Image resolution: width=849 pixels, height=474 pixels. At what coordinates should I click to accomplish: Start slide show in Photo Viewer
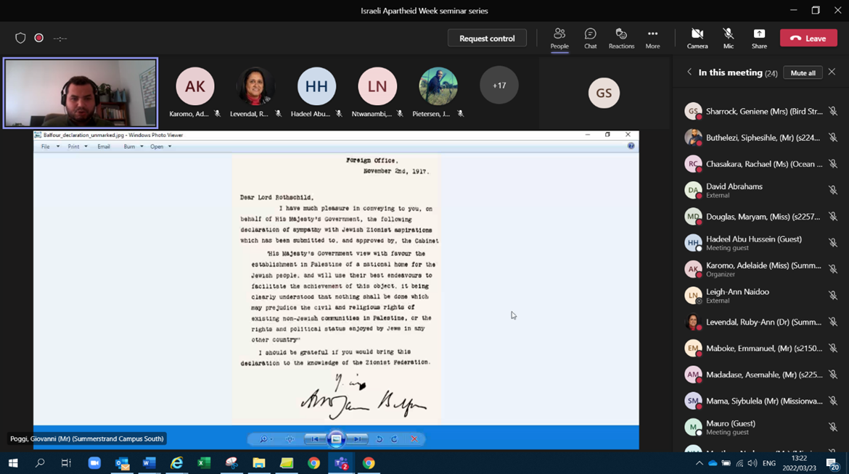coord(336,438)
